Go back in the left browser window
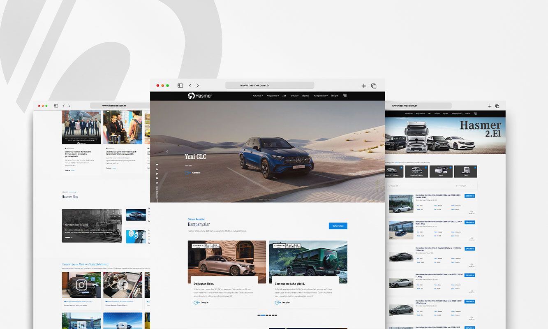548x329 pixels. tap(63, 106)
